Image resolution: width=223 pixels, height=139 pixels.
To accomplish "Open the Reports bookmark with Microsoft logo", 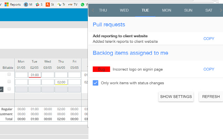I will pos(13,5).
